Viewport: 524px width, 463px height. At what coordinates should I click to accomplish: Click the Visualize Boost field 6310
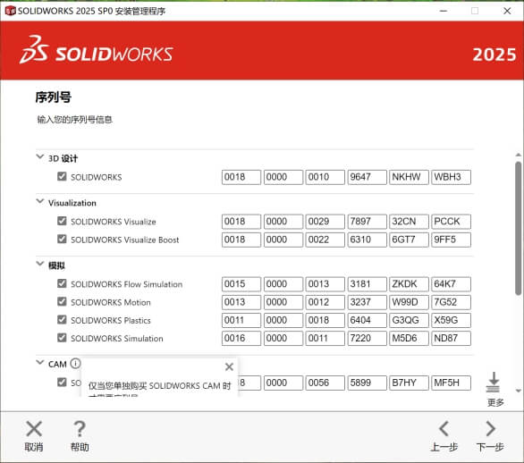tap(367, 240)
